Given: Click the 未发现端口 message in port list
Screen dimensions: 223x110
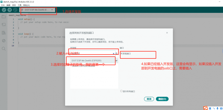Looking at the screenshot, I should tap(126, 54).
